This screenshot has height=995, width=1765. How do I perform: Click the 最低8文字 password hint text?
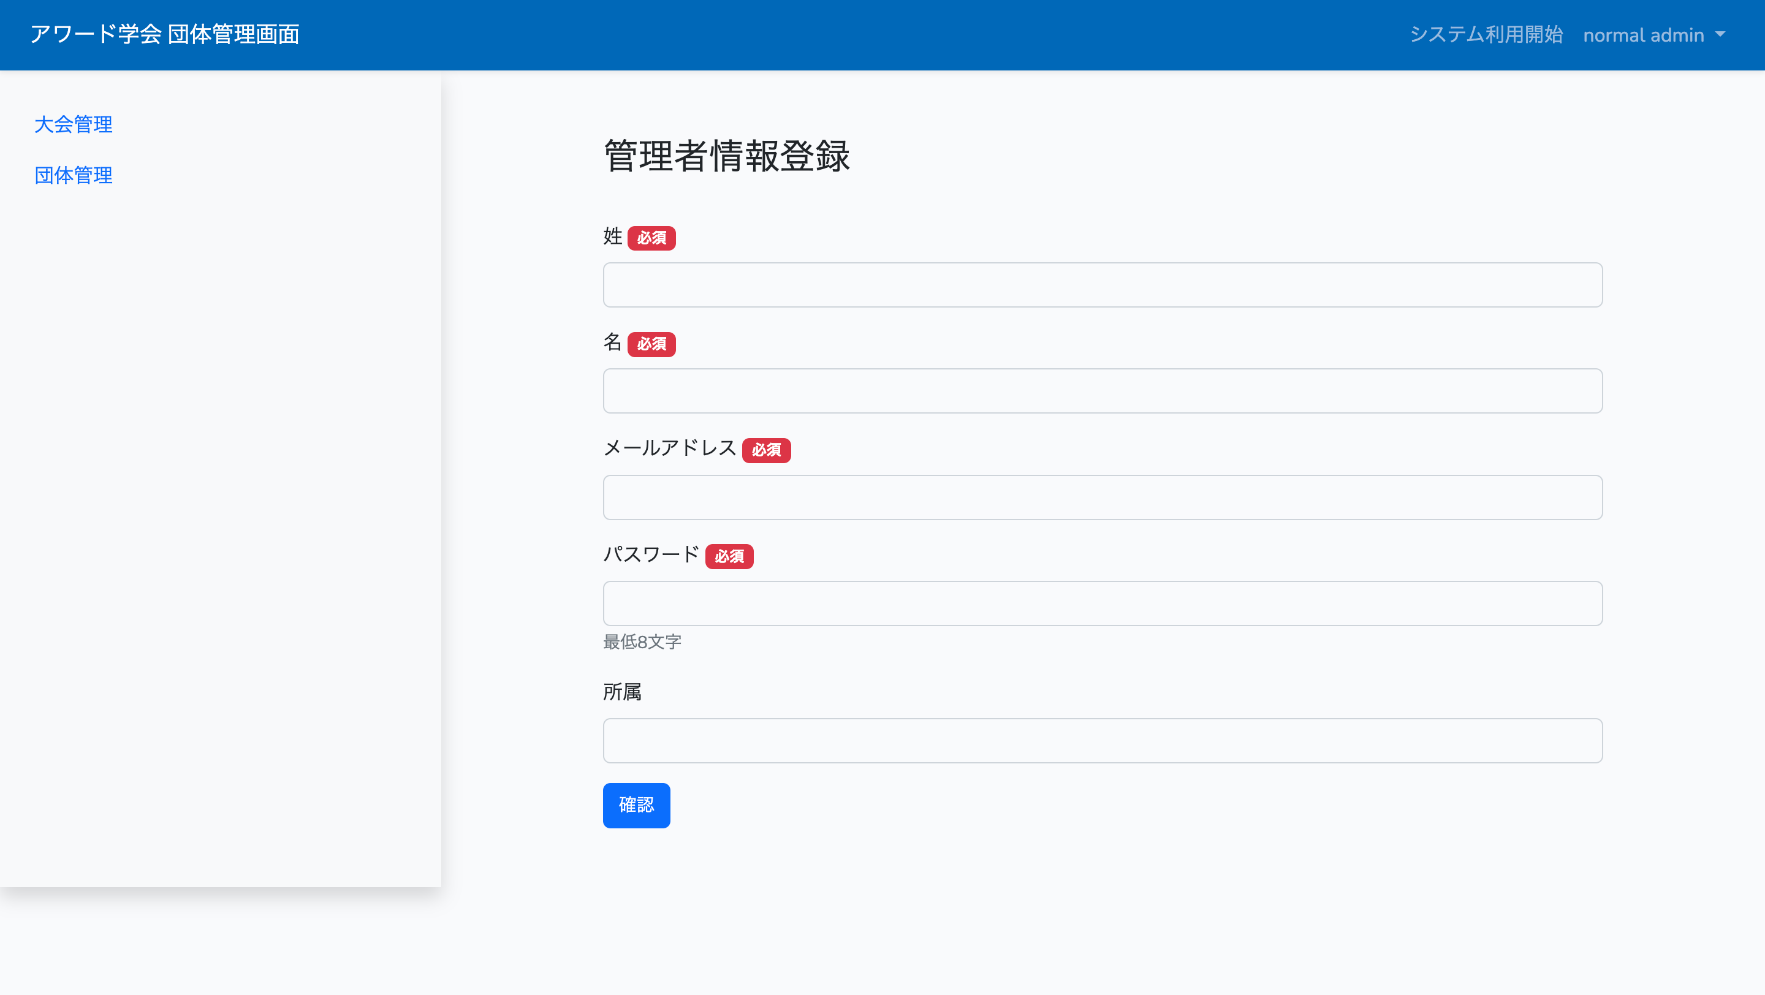(641, 641)
